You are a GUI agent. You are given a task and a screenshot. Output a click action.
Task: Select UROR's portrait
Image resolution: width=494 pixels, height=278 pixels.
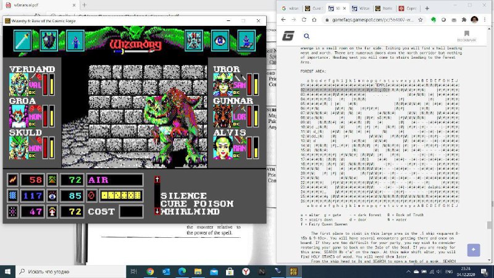223,84
